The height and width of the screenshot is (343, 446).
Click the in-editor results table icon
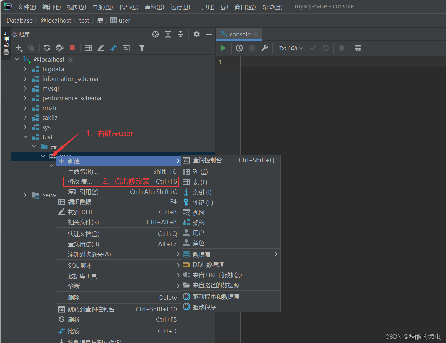[x=358, y=48]
